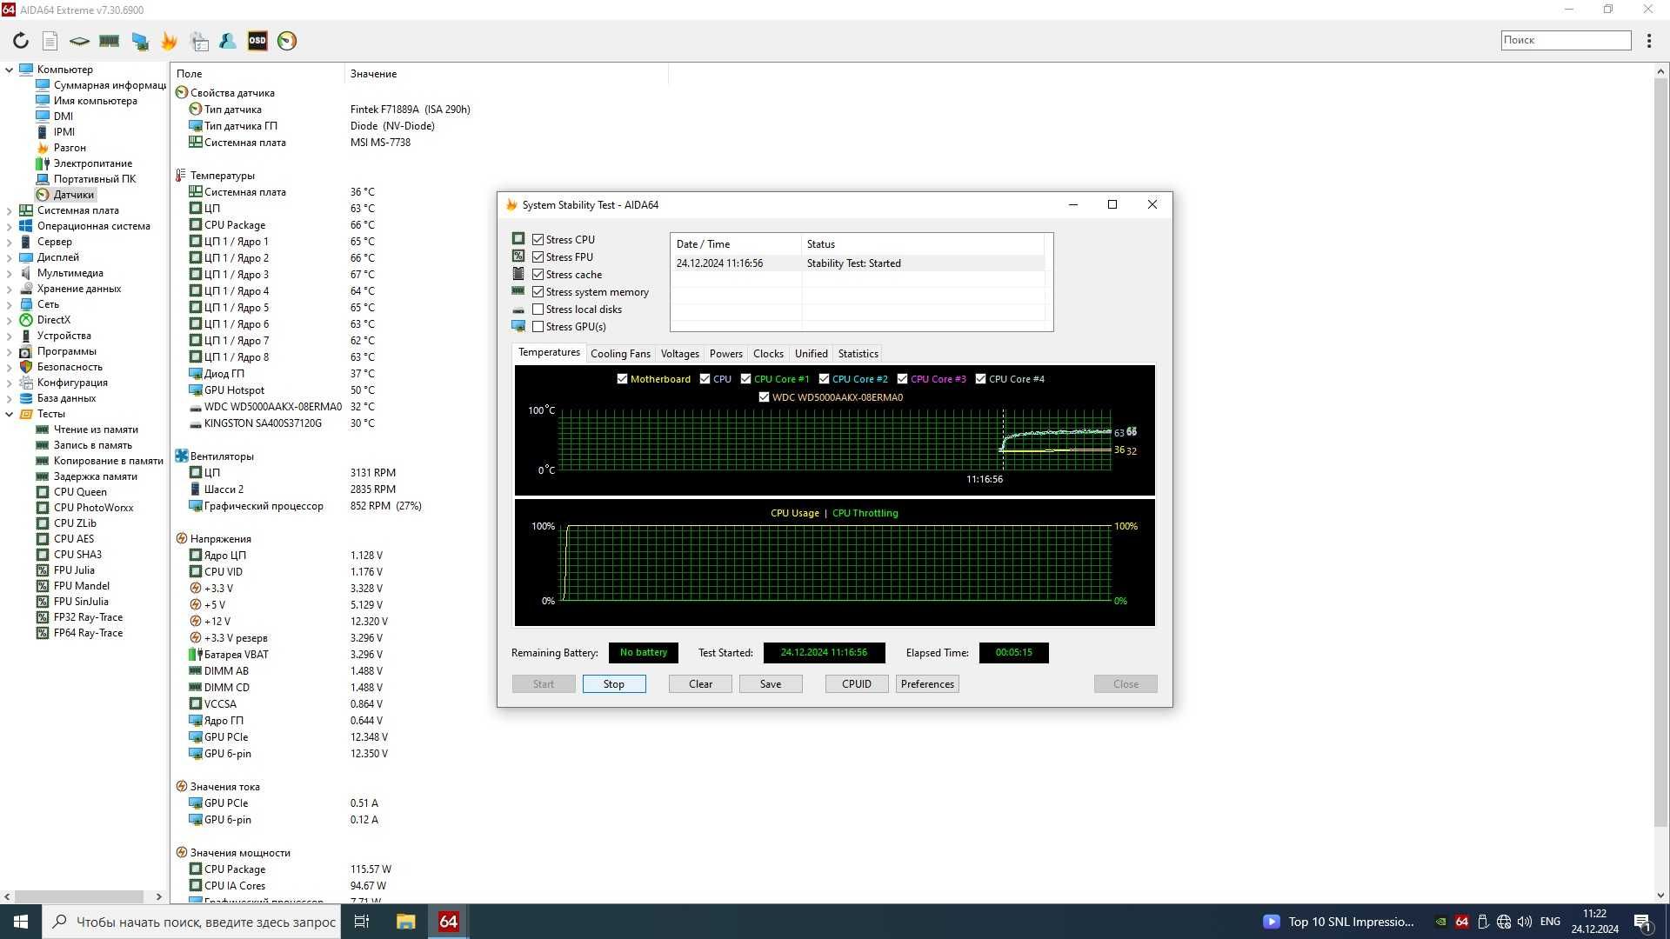Switch to the Voltages tab

tap(679, 354)
